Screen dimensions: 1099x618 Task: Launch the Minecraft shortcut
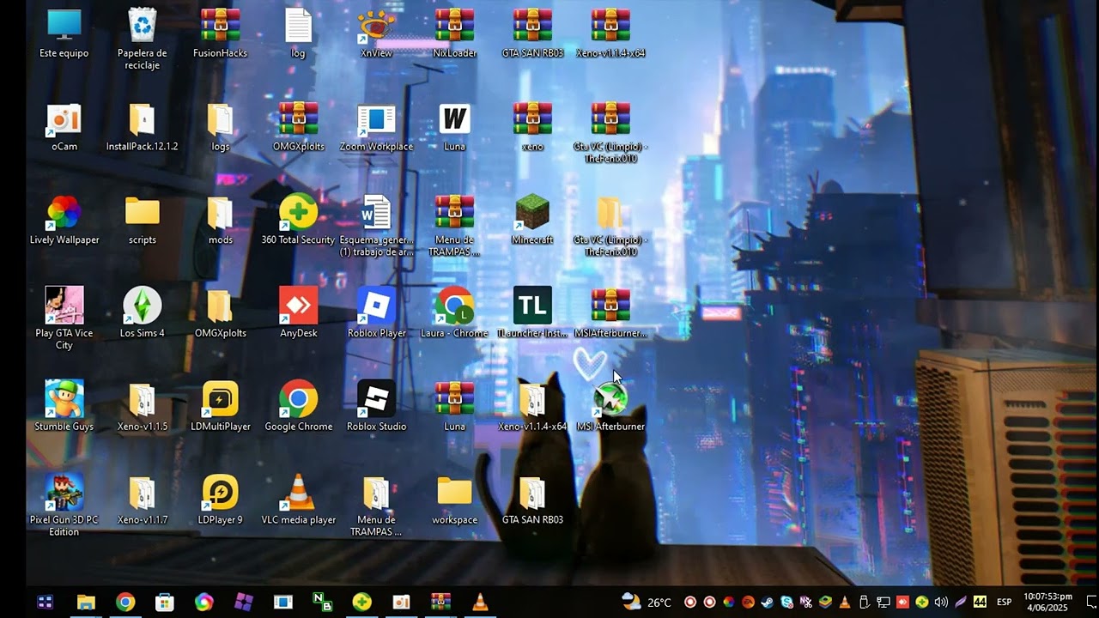(x=533, y=220)
